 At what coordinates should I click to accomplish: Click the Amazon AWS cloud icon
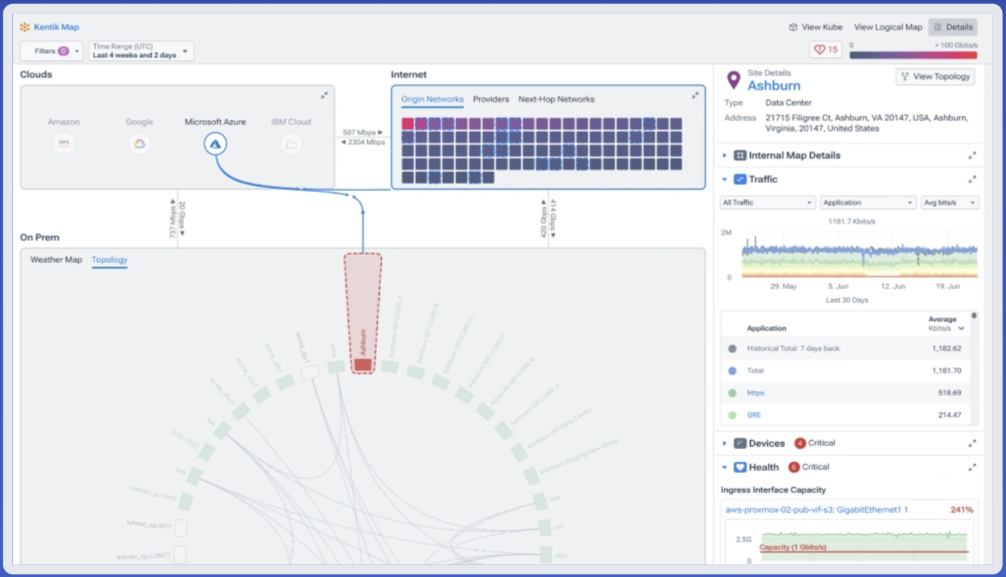click(x=63, y=143)
